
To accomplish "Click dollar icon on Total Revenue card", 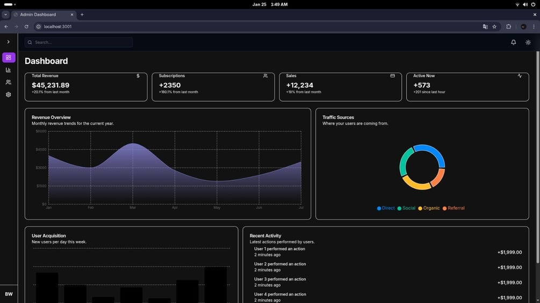I will (138, 76).
